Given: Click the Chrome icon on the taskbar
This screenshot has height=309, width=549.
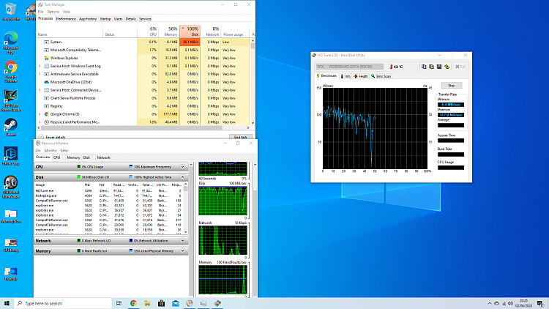Looking at the screenshot, I should coord(133,302).
